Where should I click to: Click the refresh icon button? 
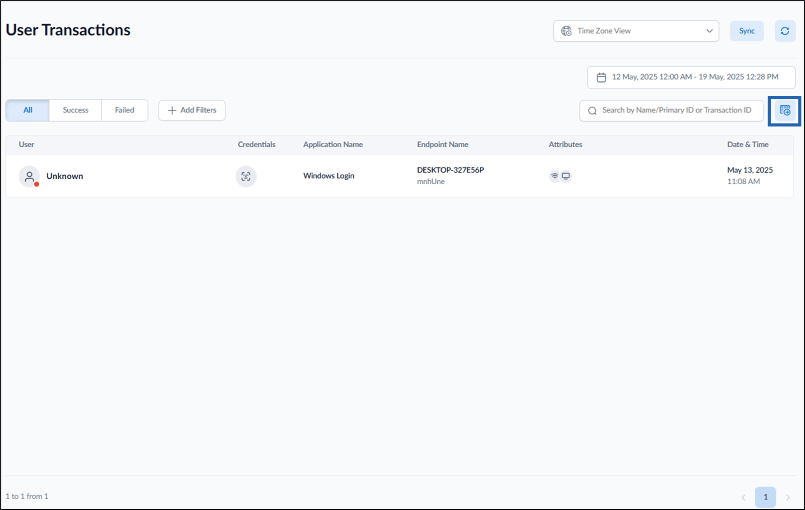785,31
